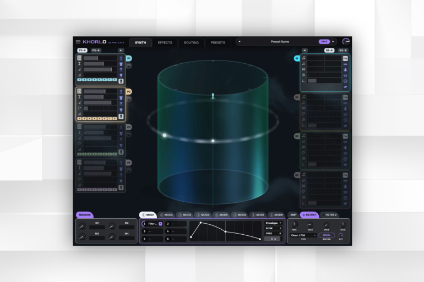Screen dimensions: 424x282
Task: Switch to the EFFECTS tab
Action: [165, 43]
